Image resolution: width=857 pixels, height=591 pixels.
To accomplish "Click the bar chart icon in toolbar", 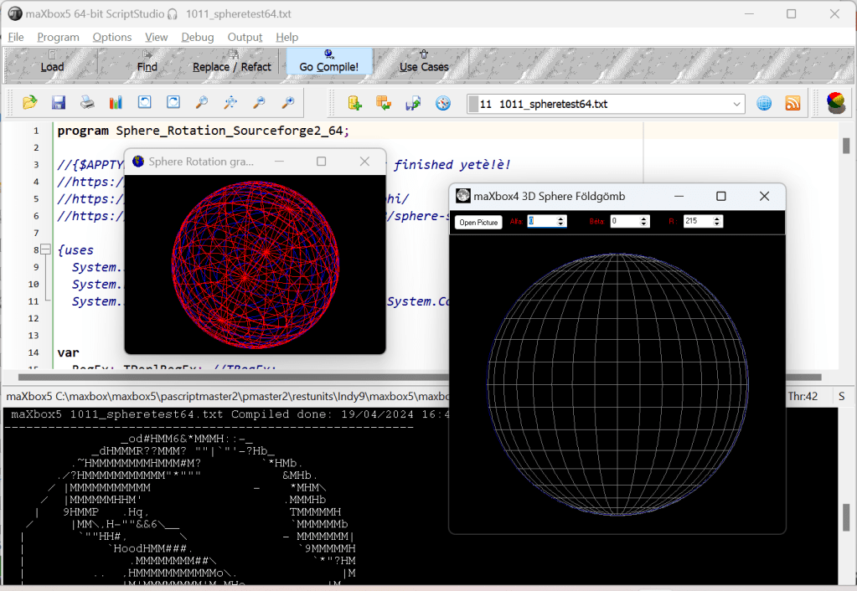I will [116, 103].
